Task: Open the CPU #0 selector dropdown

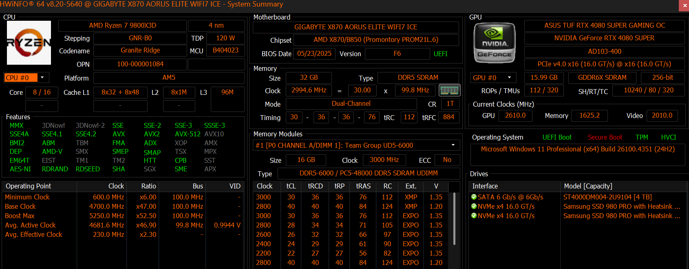Action: [x=42, y=77]
